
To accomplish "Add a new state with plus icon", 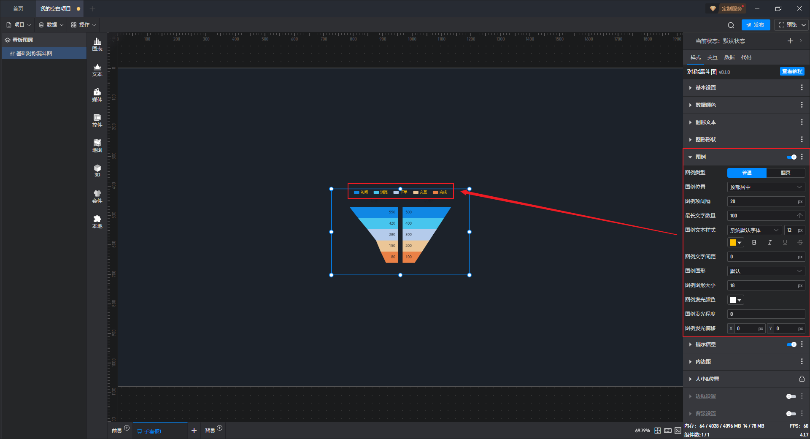I will pos(790,41).
